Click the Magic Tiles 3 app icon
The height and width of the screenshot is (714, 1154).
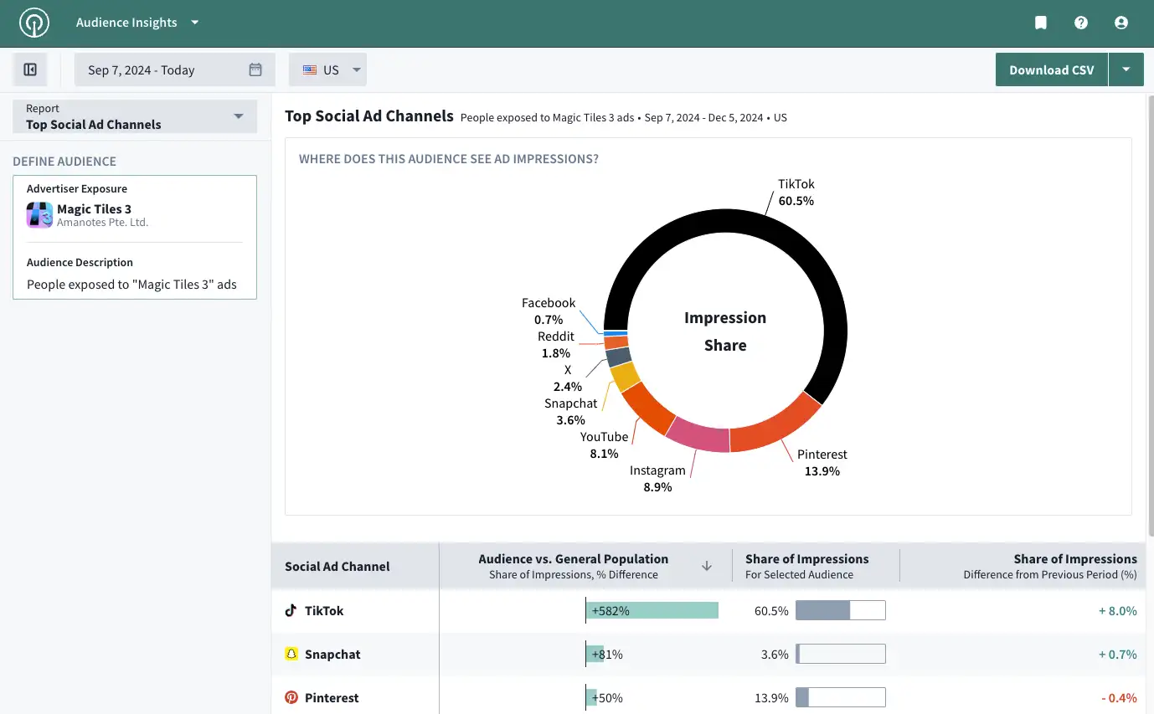pyautogui.click(x=39, y=215)
